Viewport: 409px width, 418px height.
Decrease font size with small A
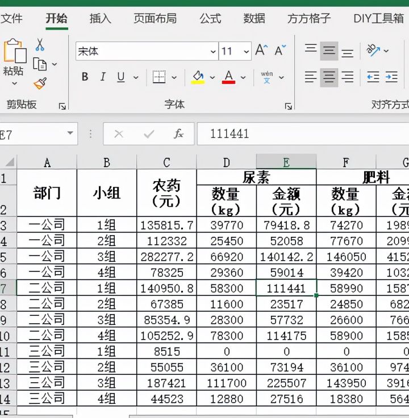pos(280,50)
